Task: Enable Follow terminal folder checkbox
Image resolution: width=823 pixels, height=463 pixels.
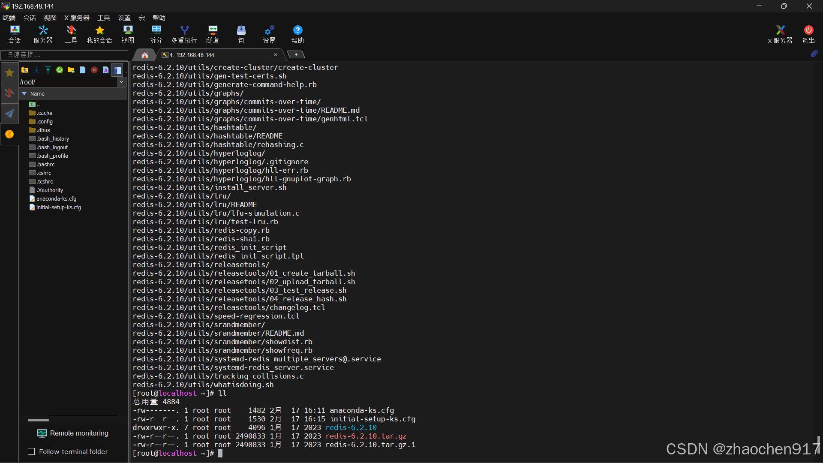Action: coord(31,451)
